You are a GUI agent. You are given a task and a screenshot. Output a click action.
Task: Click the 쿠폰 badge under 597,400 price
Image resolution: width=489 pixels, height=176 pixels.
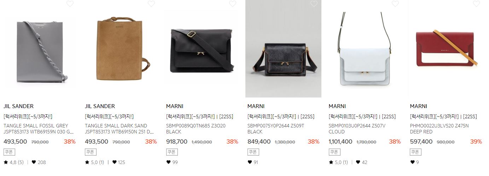click(x=416, y=152)
